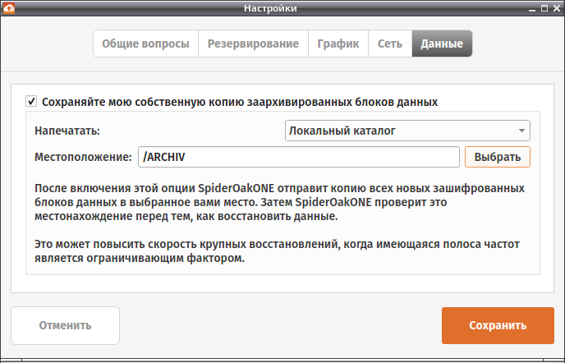Click the Выбрать button
Image resolution: width=565 pixels, height=363 pixels.
click(x=498, y=157)
